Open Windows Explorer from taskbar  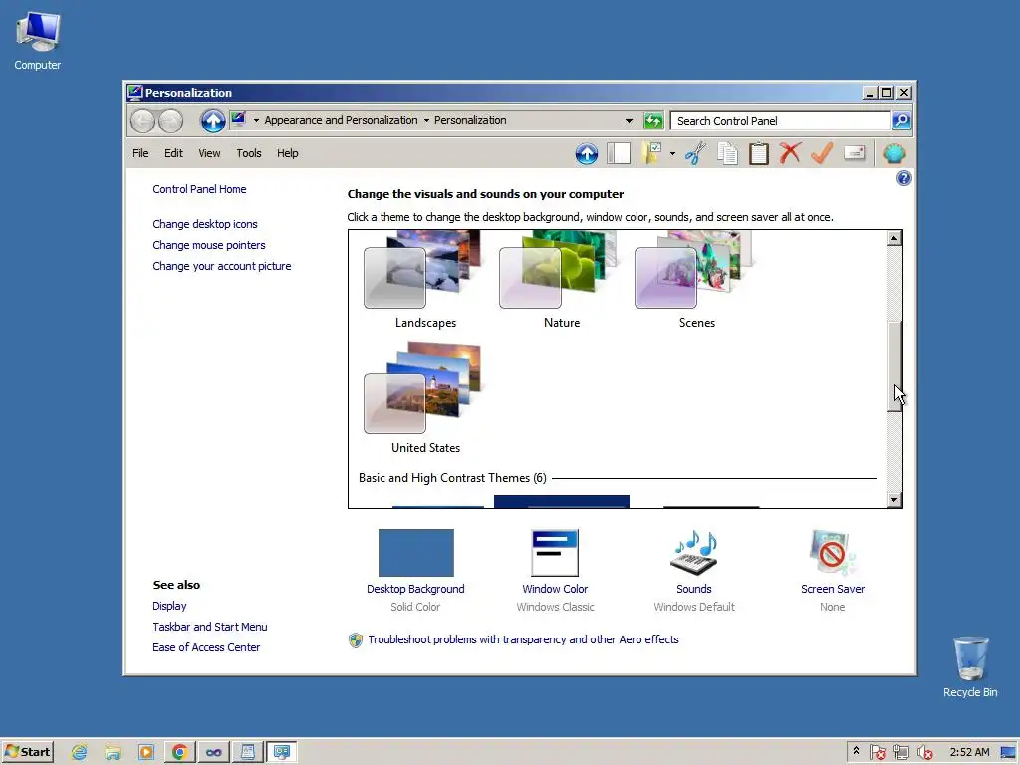[x=113, y=752]
